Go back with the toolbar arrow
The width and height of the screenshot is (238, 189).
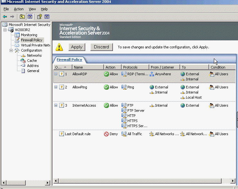click(5, 17)
